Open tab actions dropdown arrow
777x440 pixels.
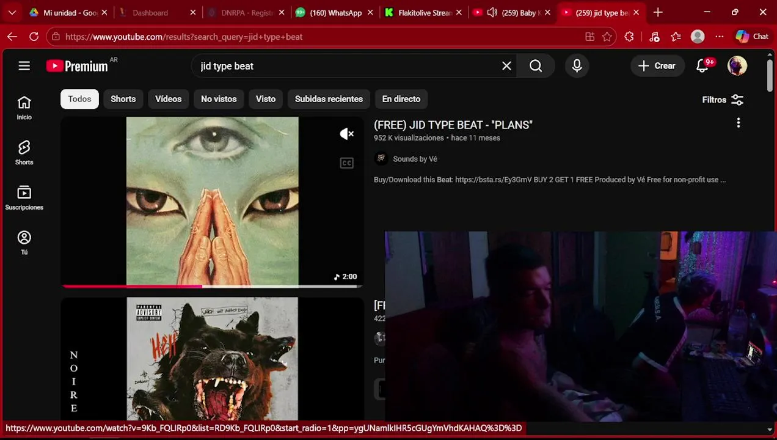12,12
